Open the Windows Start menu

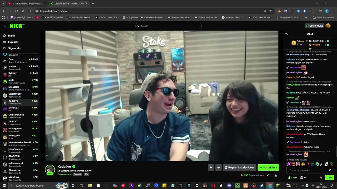(4, 186)
